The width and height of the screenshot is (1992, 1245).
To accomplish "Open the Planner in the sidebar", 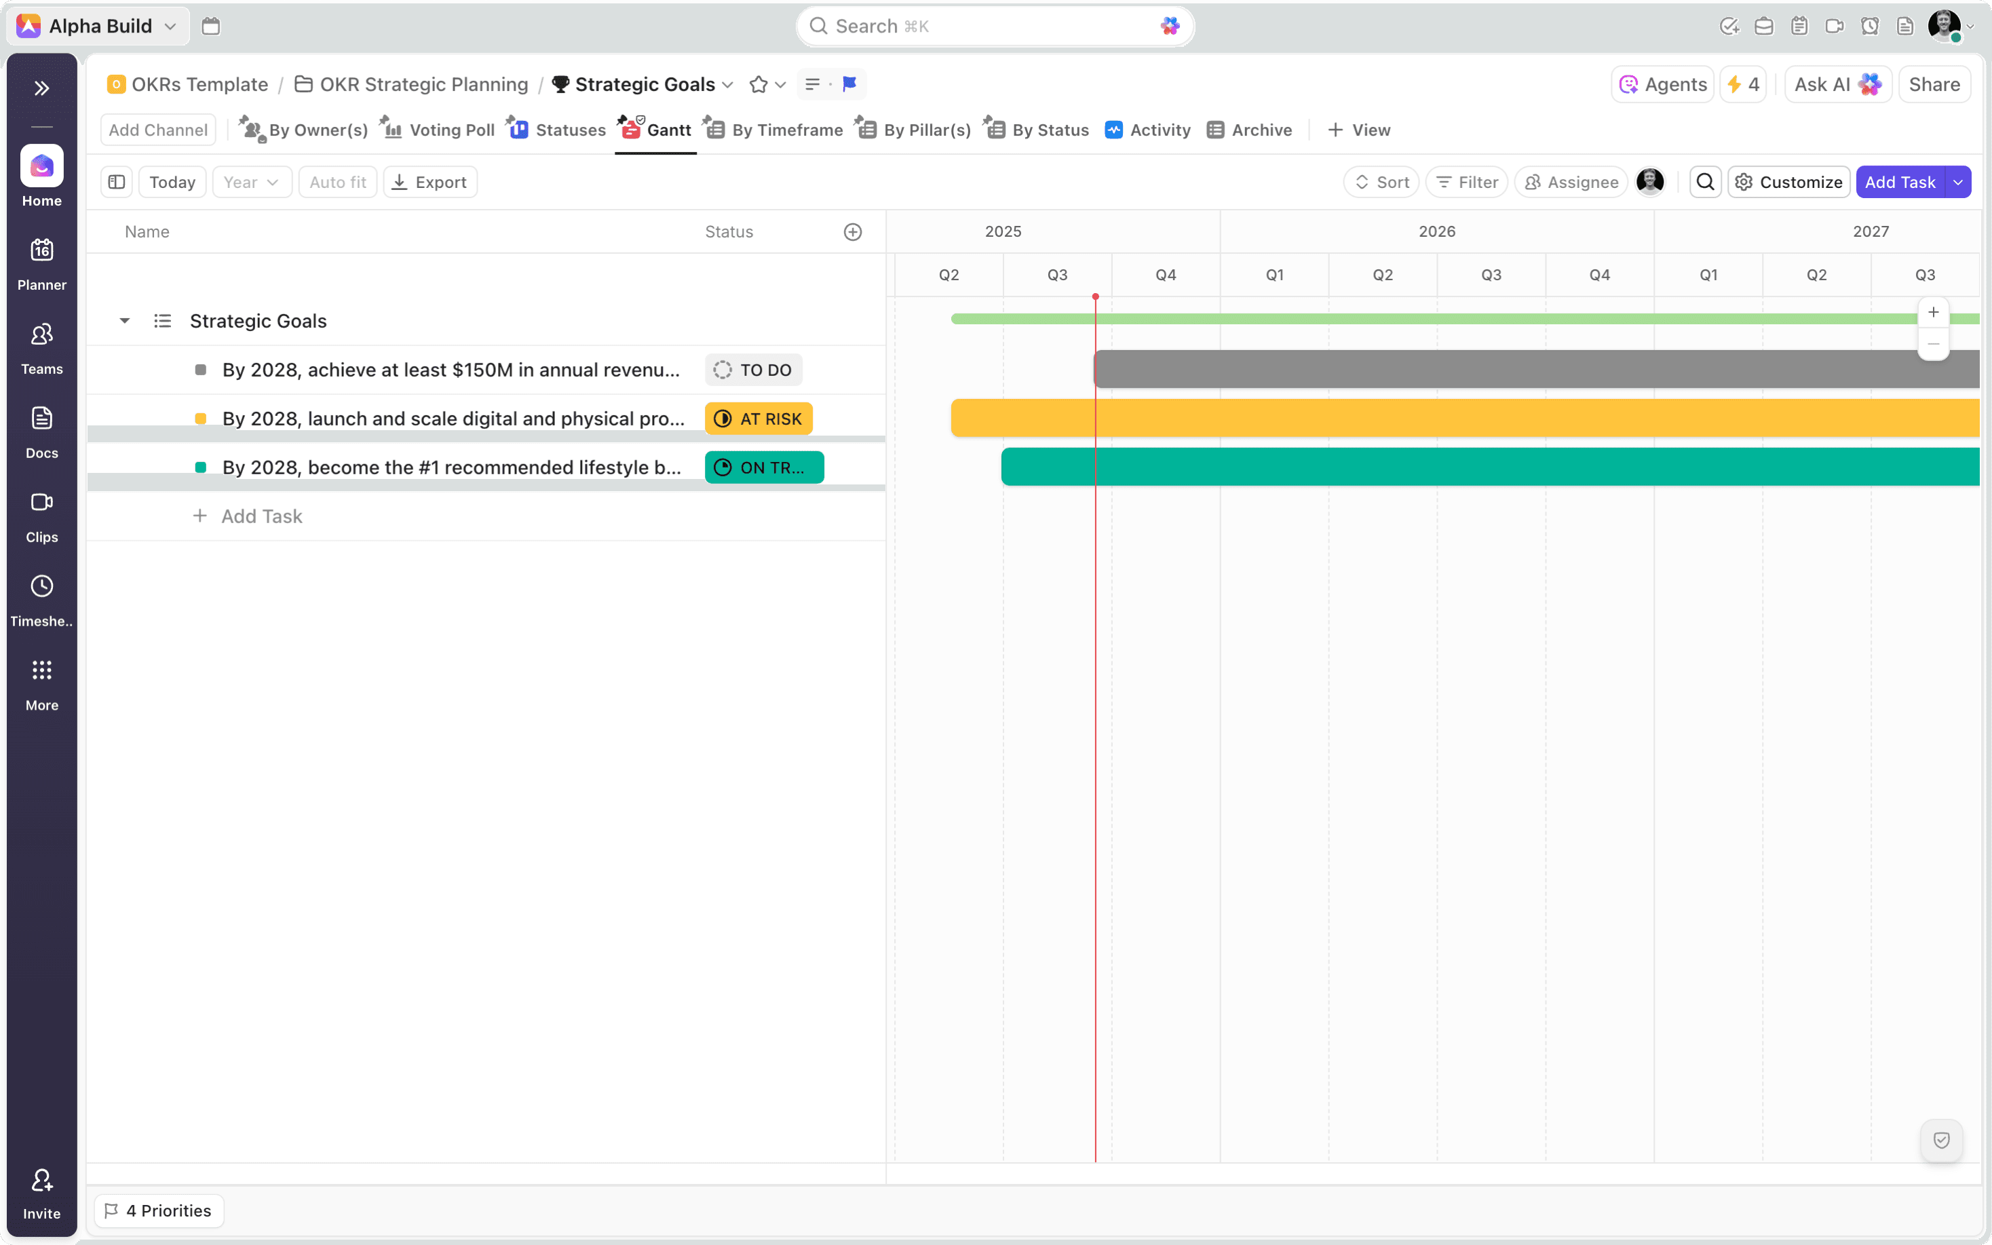I will (x=41, y=263).
